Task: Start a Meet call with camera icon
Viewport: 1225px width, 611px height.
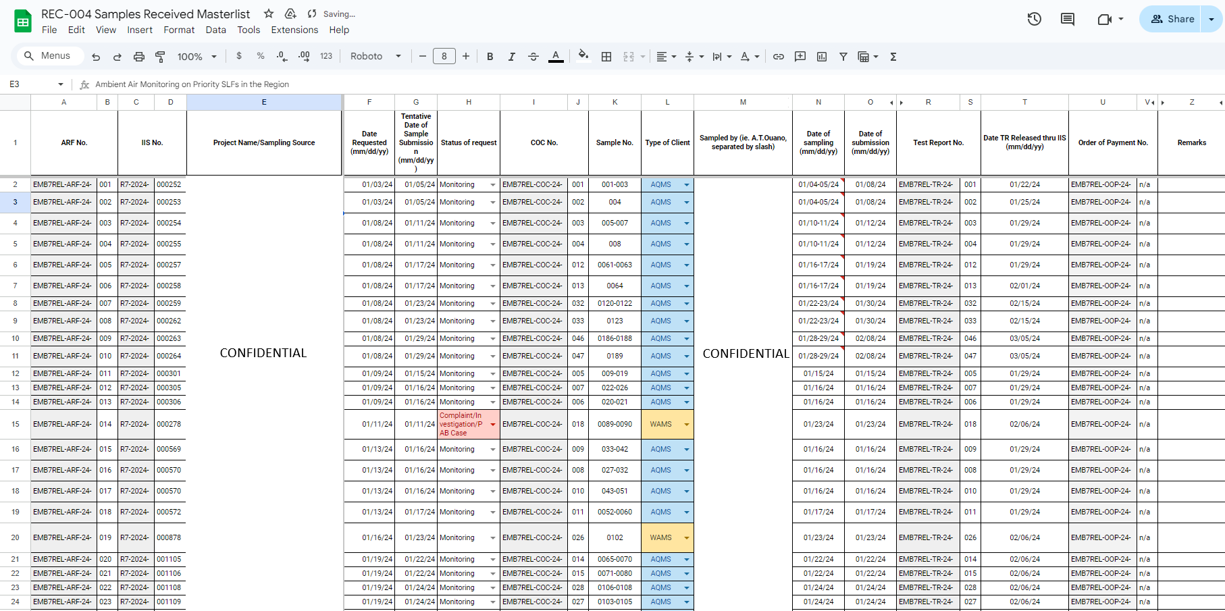Action: pos(1105,19)
